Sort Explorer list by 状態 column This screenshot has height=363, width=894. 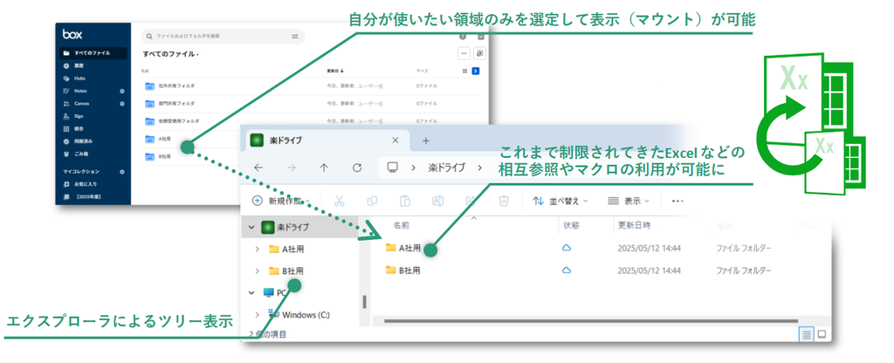click(x=571, y=225)
